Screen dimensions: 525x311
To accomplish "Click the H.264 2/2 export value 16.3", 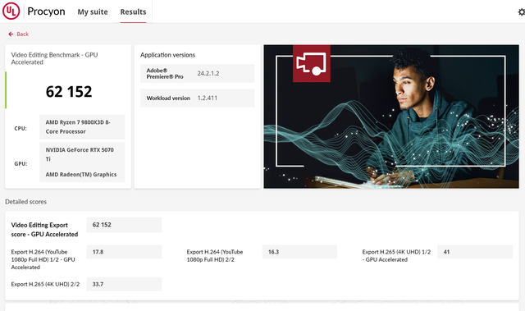I will (299, 252).
